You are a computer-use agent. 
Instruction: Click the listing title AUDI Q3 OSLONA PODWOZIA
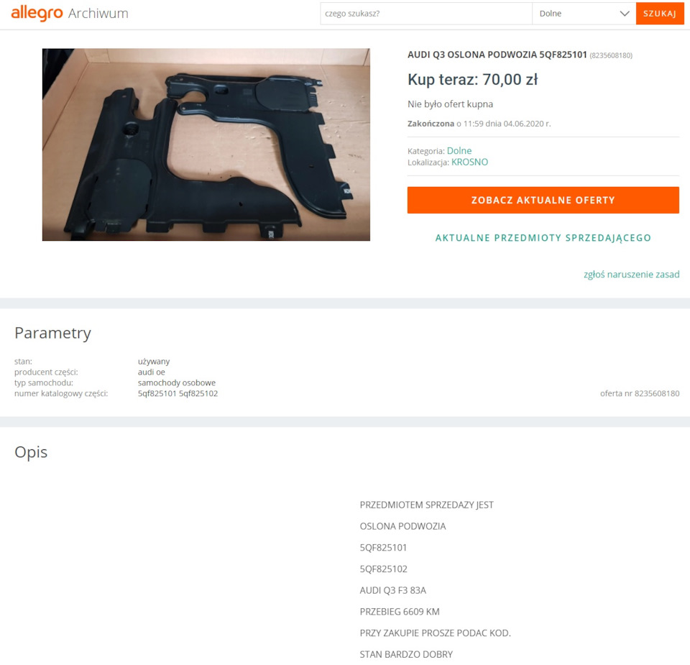[x=497, y=55]
